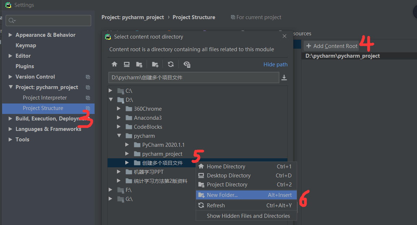Click the Refresh toolbar icon
This screenshot has height=225, width=417.
pos(171,64)
